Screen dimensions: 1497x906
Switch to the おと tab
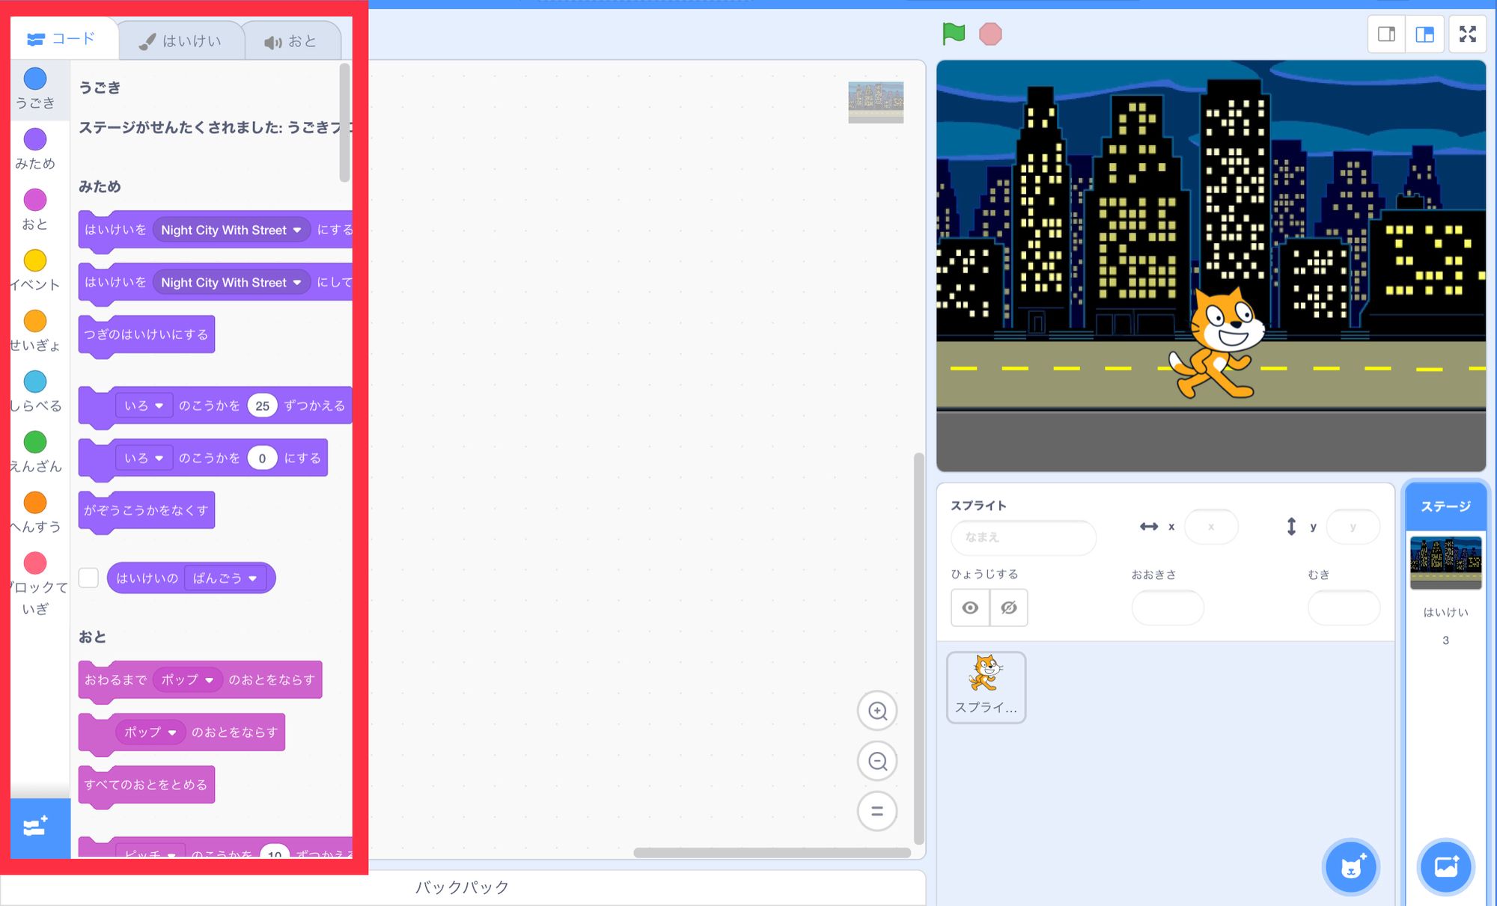click(291, 41)
